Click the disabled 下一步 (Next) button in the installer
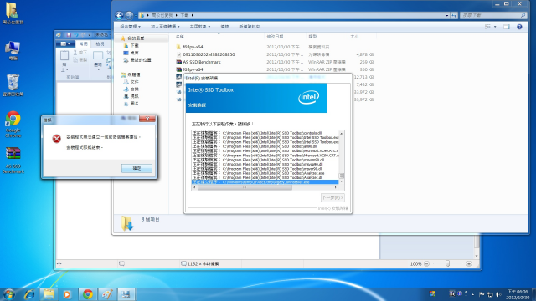536x301 pixels. pos(332,197)
